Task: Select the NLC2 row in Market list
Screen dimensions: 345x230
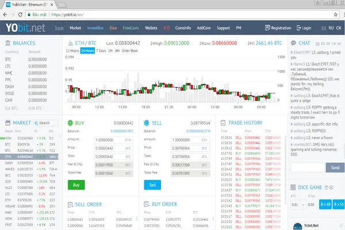Action: tap(29, 188)
